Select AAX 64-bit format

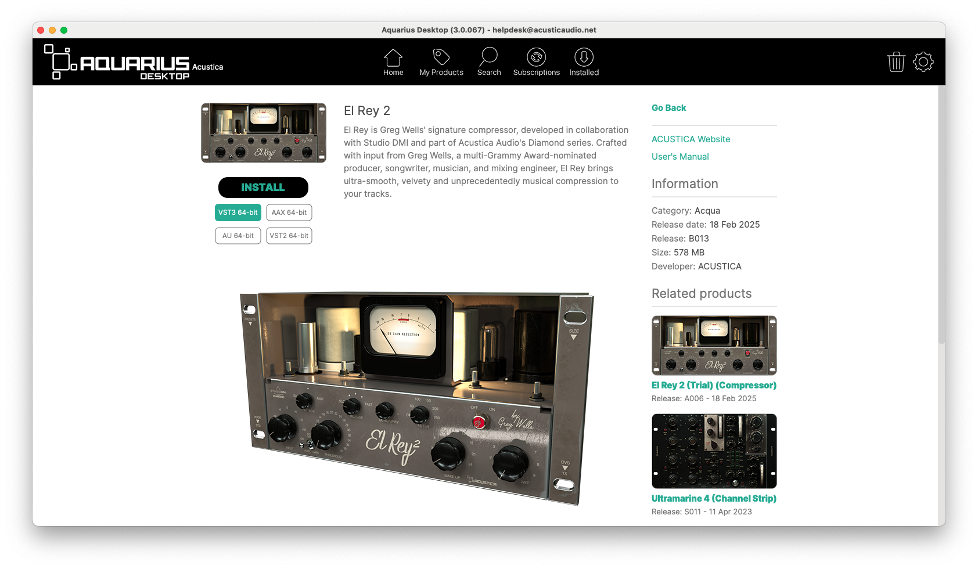point(289,213)
